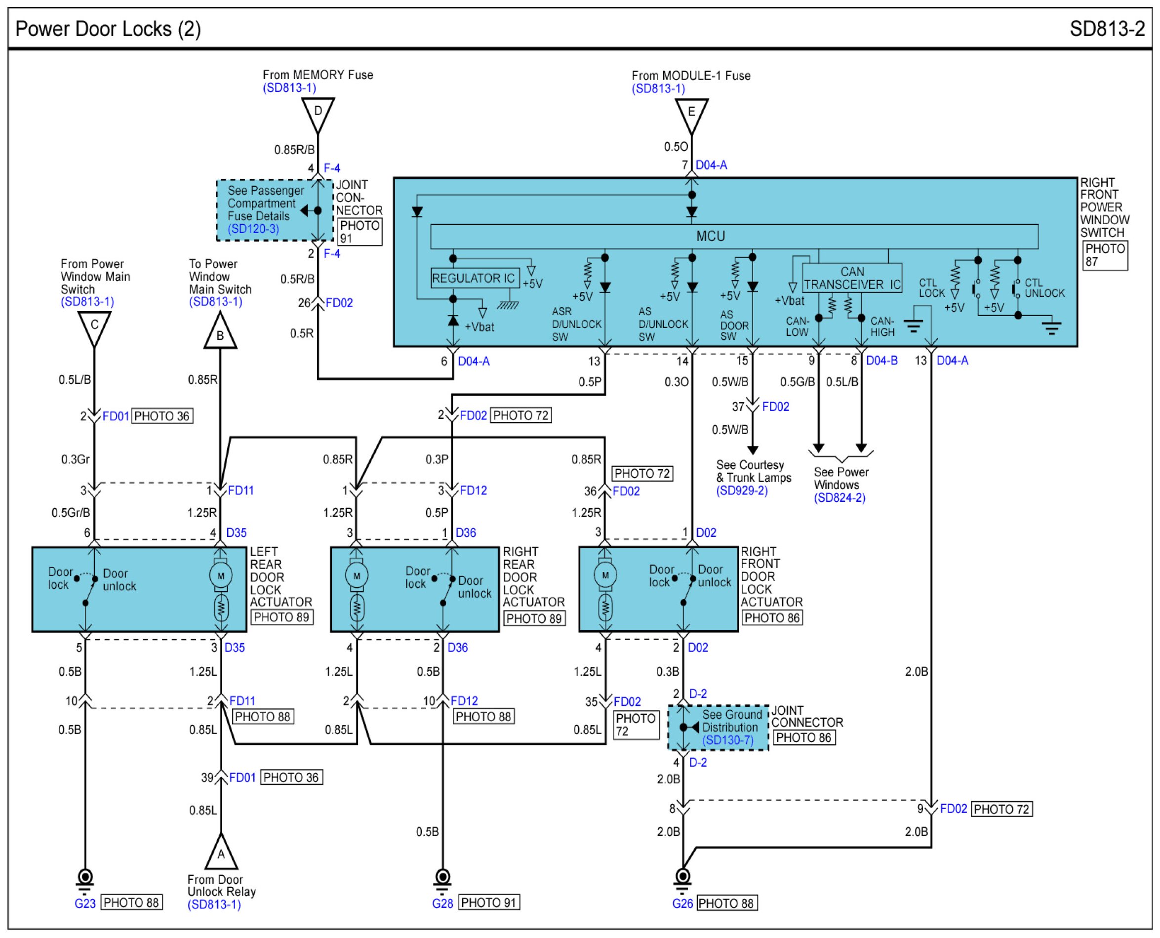Open SD929-2 courtesy lamps link

click(x=741, y=490)
